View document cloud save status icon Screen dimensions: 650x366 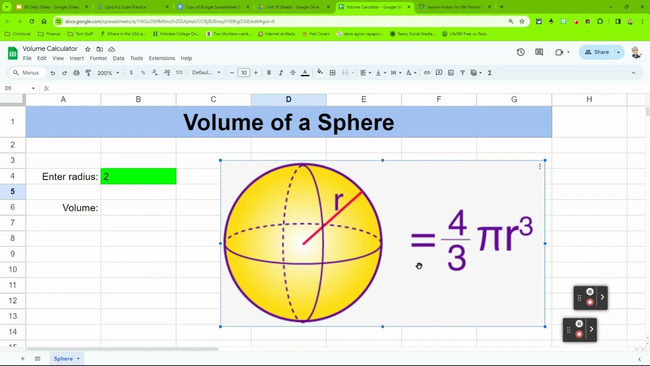pos(112,49)
